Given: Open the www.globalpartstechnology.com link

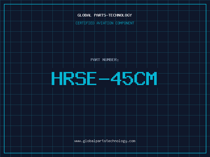Looking at the screenshot, I should pyautogui.click(x=105, y=141).
